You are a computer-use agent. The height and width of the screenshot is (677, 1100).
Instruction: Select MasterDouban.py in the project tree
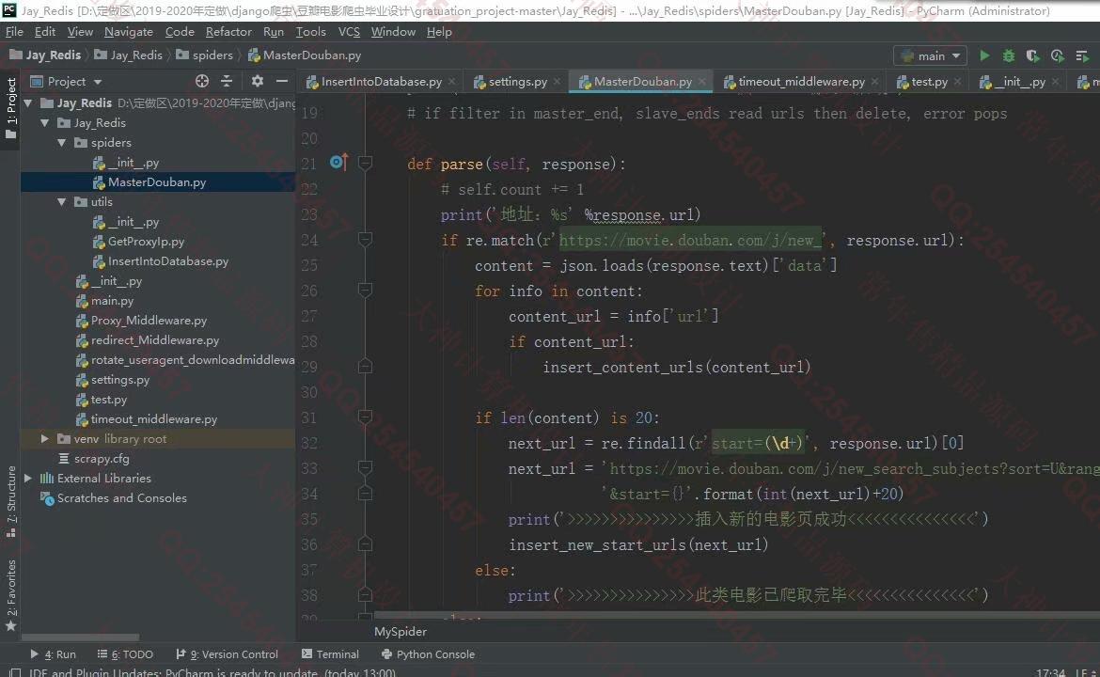pyautogui.click(x=157, y=181)
